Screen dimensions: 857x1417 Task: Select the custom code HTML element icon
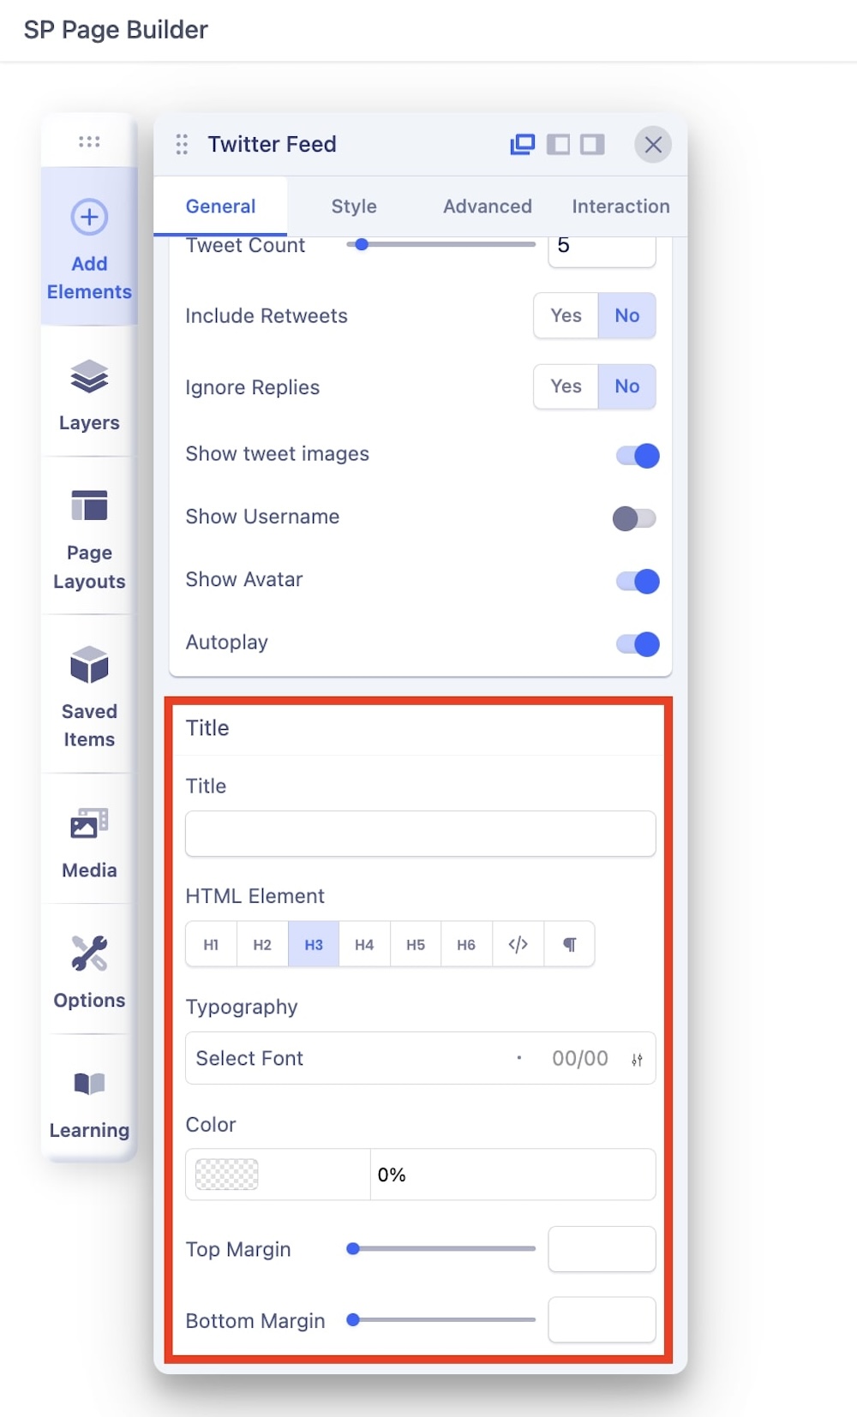(x=518, y=944)
